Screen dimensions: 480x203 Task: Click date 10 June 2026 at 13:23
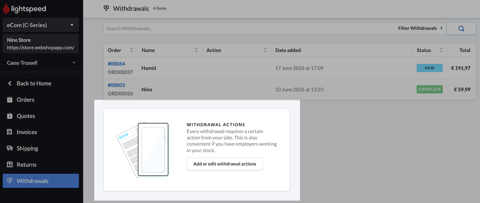tap(299, 89)
